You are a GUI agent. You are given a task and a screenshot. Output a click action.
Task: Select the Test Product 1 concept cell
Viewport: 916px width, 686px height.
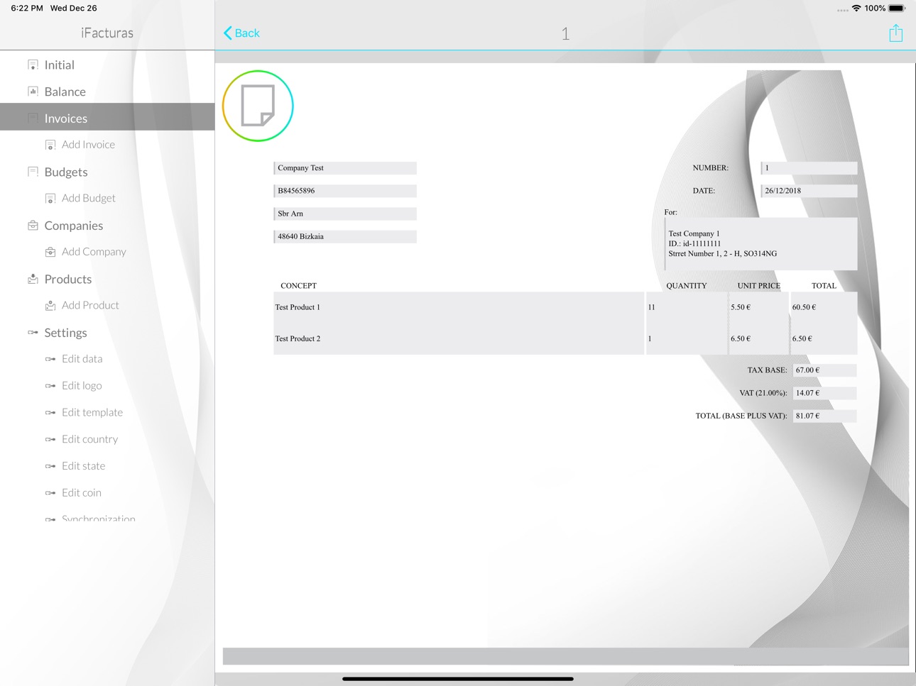tap(459, 307)
